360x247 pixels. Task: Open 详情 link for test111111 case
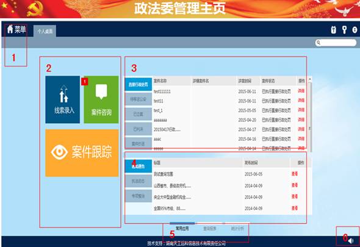pos(301,91)
